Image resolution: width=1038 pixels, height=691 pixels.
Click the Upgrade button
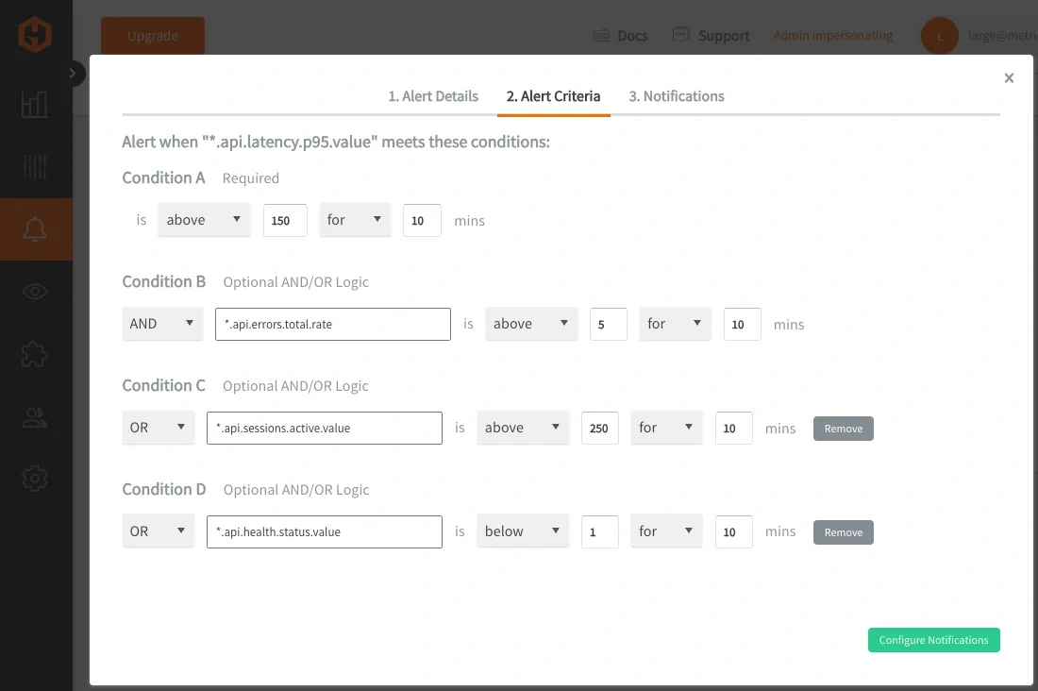(x=152, y=35)
